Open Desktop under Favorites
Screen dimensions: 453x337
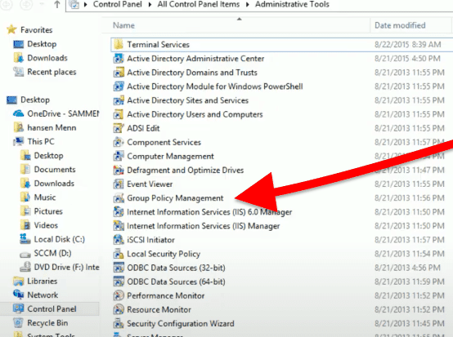pos(42,44)
